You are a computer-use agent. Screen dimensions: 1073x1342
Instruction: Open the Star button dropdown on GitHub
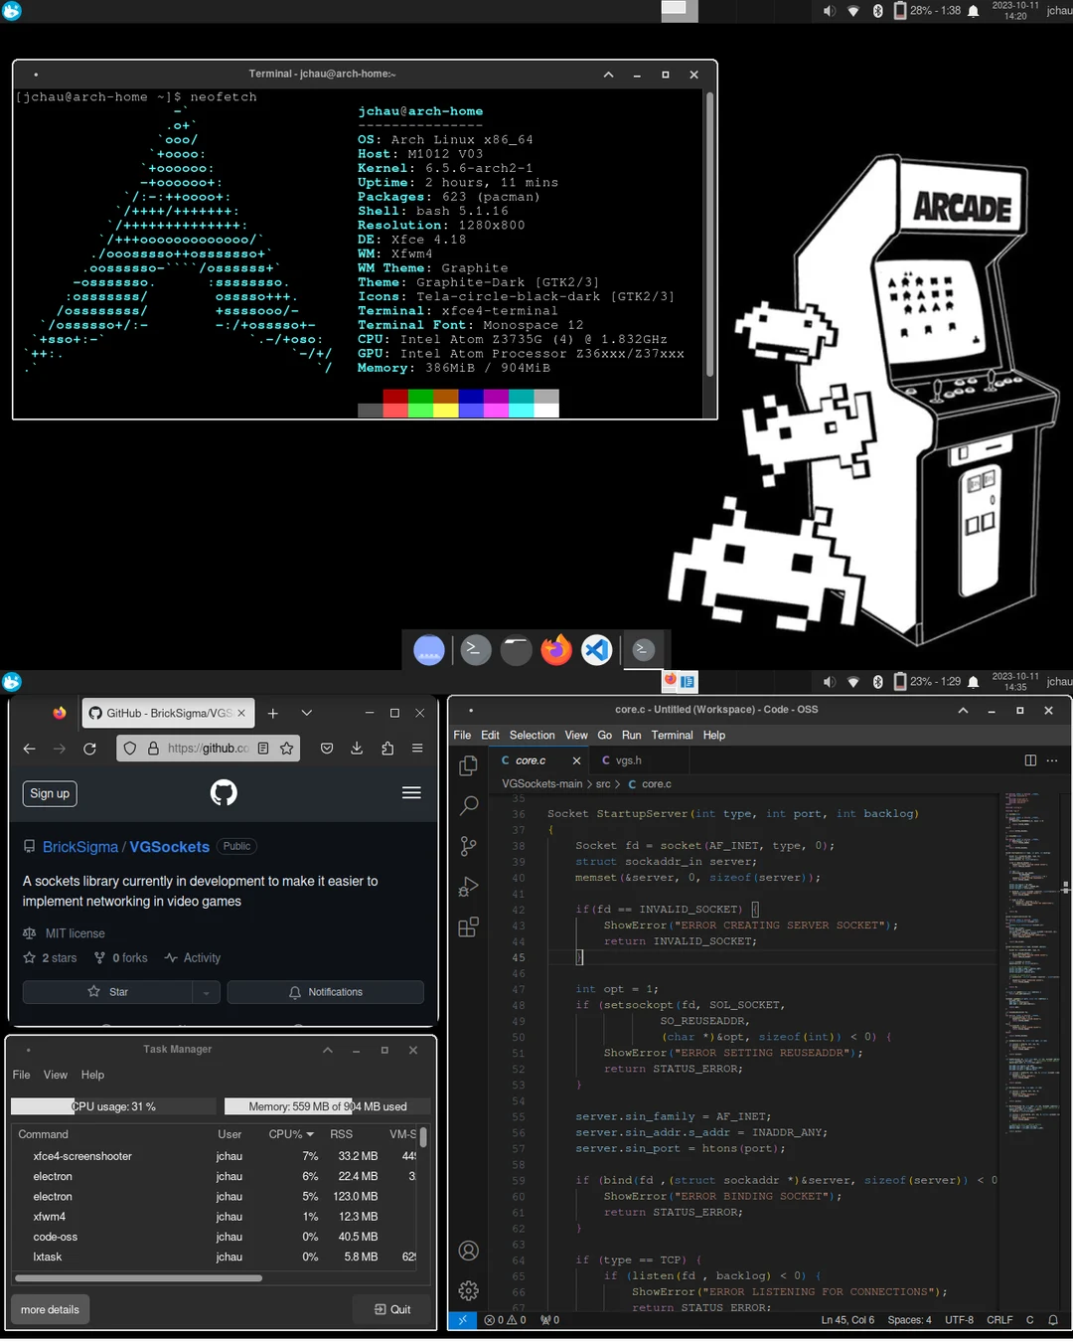coord(206,991)
